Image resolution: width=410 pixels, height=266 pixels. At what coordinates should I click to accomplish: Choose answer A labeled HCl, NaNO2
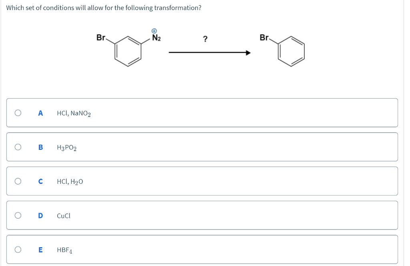[x=74, y=113]
